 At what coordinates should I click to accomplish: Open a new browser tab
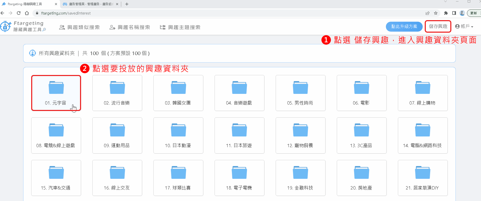pos(127,4)
